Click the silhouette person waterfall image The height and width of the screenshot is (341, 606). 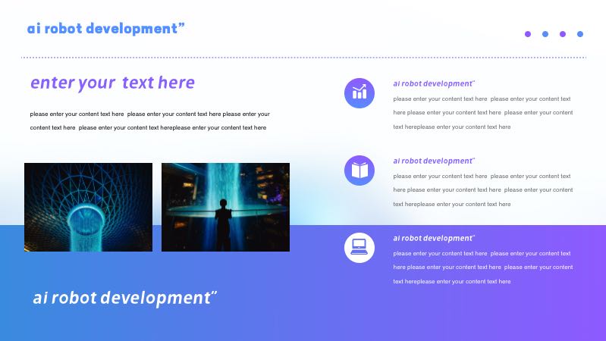click(225, 207)
